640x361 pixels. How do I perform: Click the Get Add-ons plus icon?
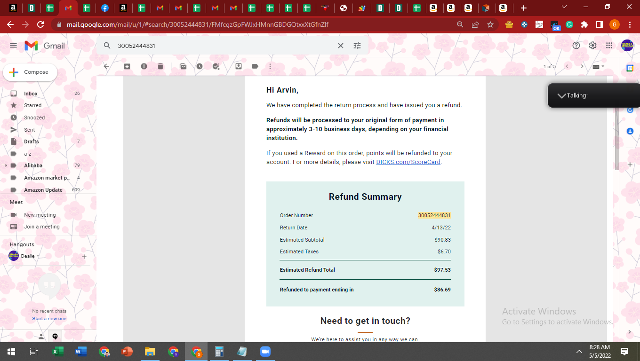point(630,165)
